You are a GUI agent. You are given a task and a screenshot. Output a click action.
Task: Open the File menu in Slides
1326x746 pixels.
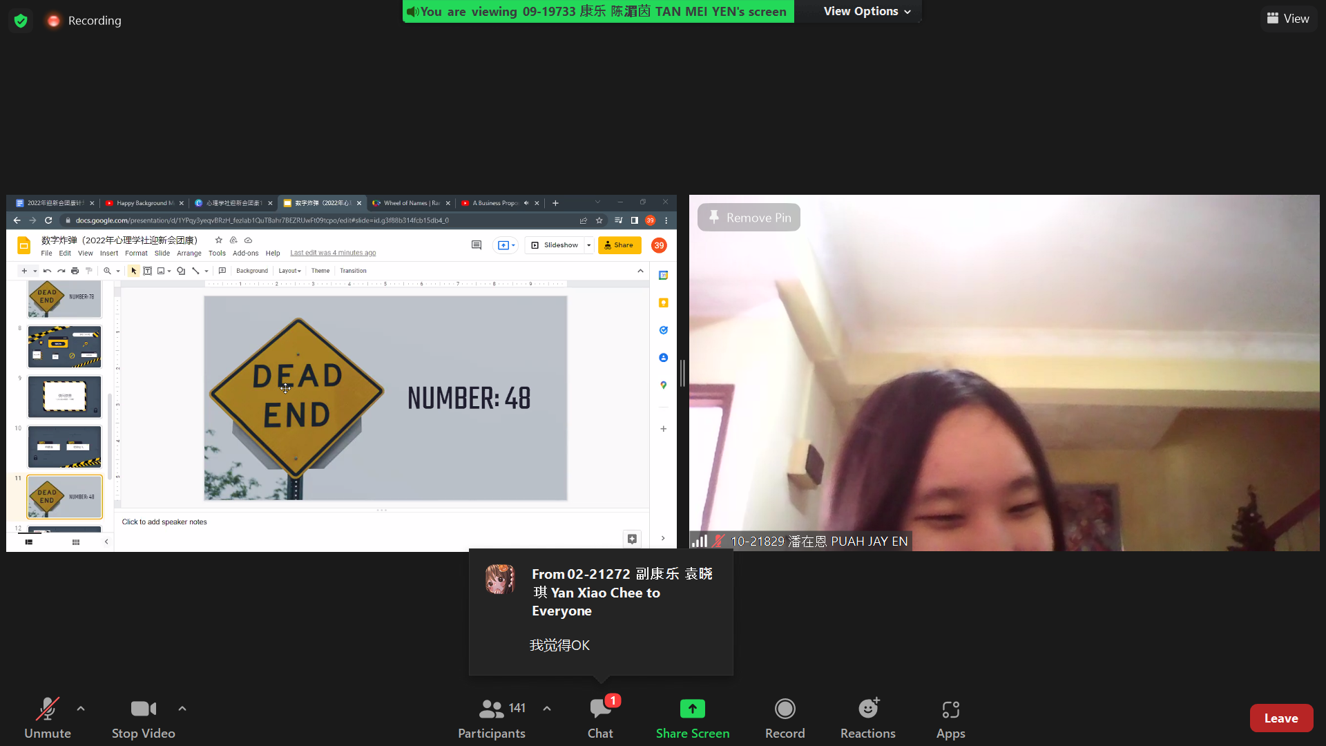tap(46, 254)
